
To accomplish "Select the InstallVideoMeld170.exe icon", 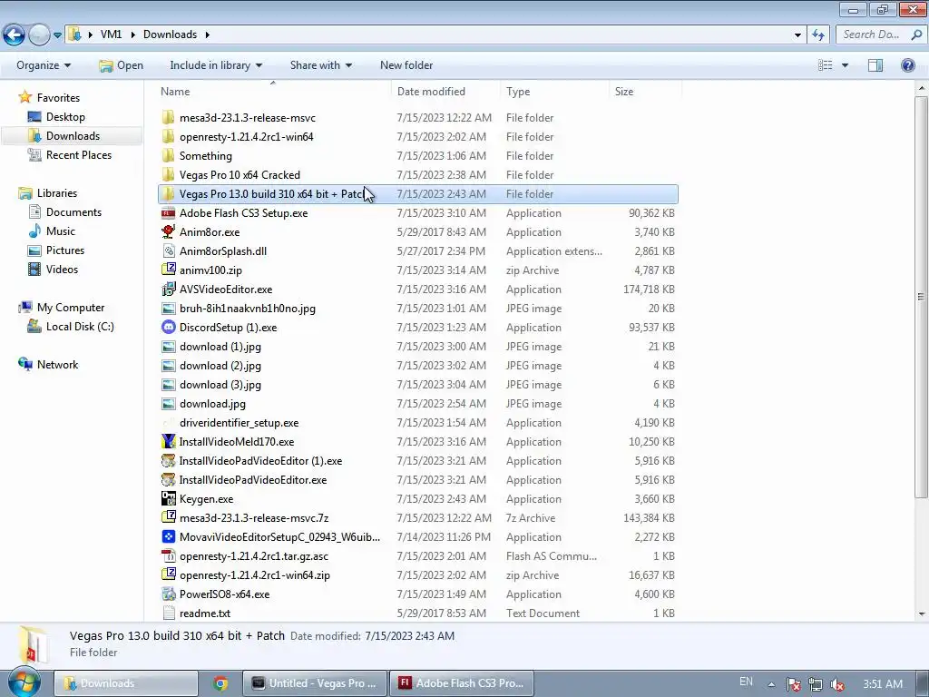I will tap(168, 442).
